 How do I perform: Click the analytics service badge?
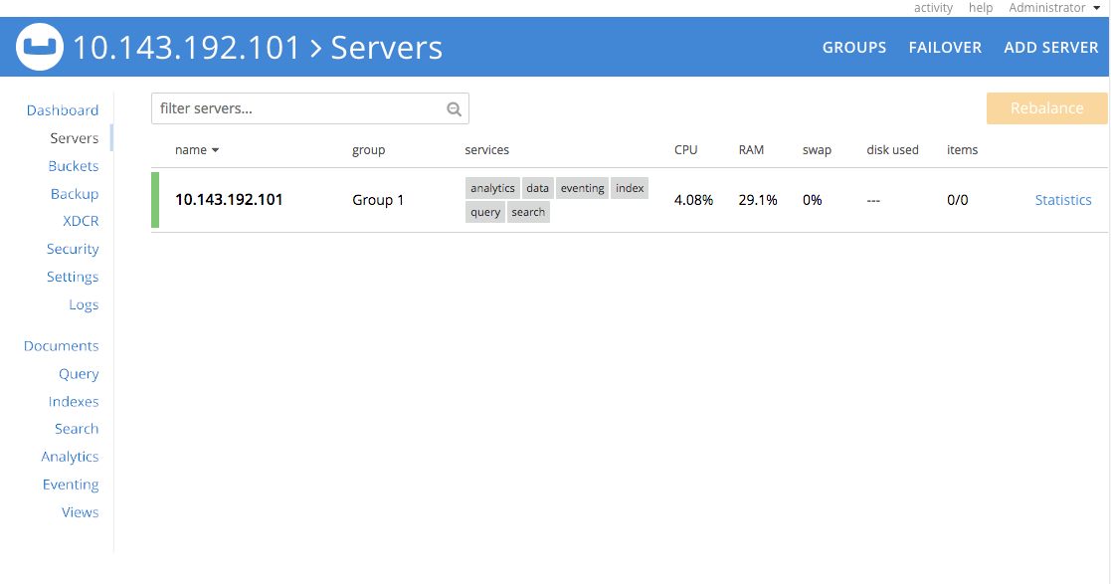point(491,187)
